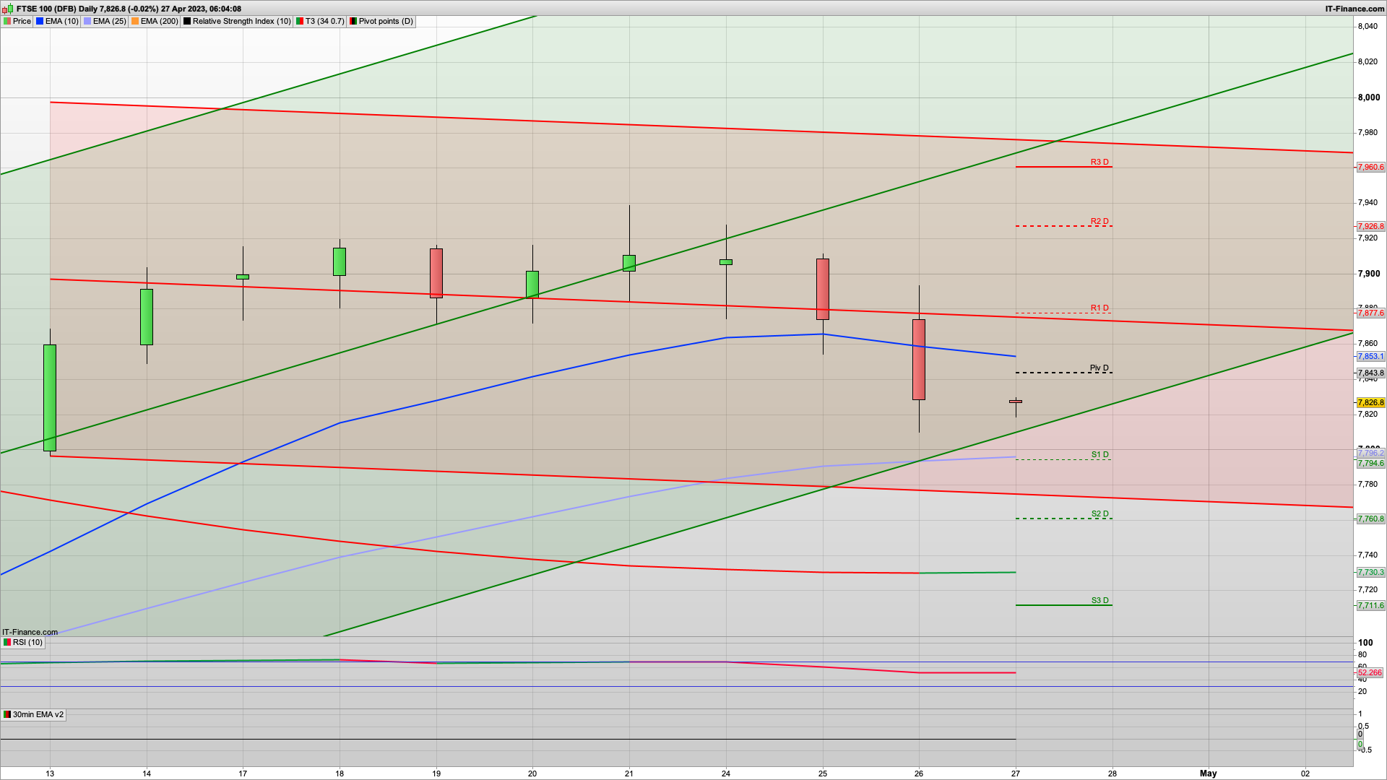
Task: Click the RSI value tag 52.266
Action: (x=1370, y=672)
